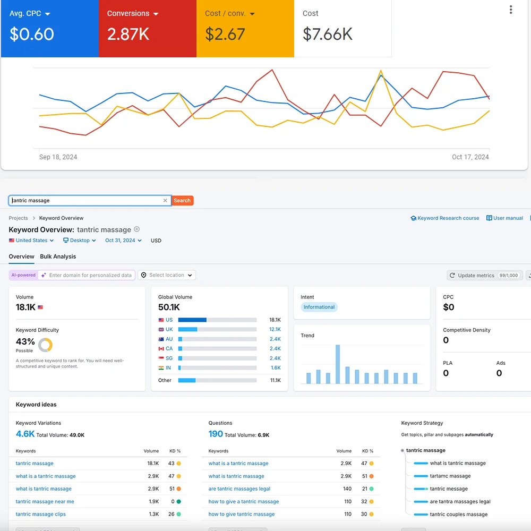
Task: Expand the Cost / conv. metric dropdown
Action: 252,14
